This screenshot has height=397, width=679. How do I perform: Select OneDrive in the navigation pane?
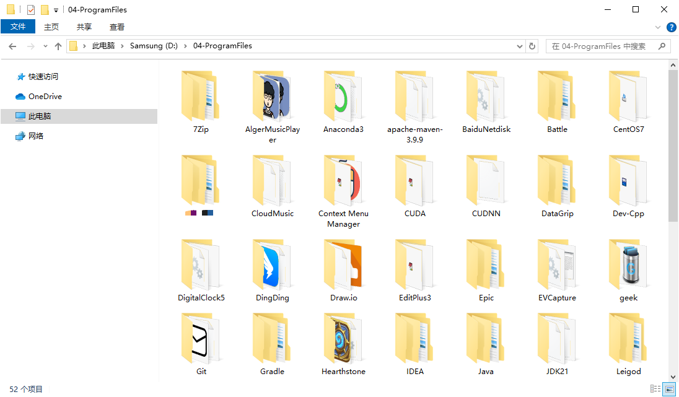coord(45,97)
